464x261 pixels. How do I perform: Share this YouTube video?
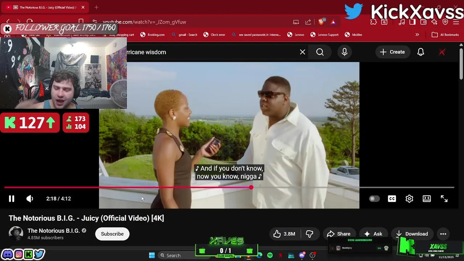[x=339, y=234]
